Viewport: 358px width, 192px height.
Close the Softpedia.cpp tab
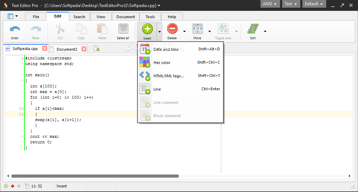point(45,48)
